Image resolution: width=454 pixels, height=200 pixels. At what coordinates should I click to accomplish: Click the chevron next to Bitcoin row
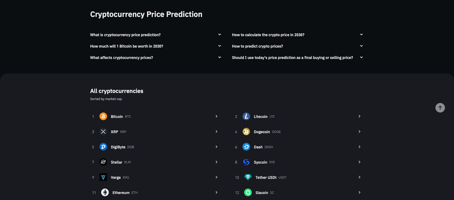(x=216, y=116)
